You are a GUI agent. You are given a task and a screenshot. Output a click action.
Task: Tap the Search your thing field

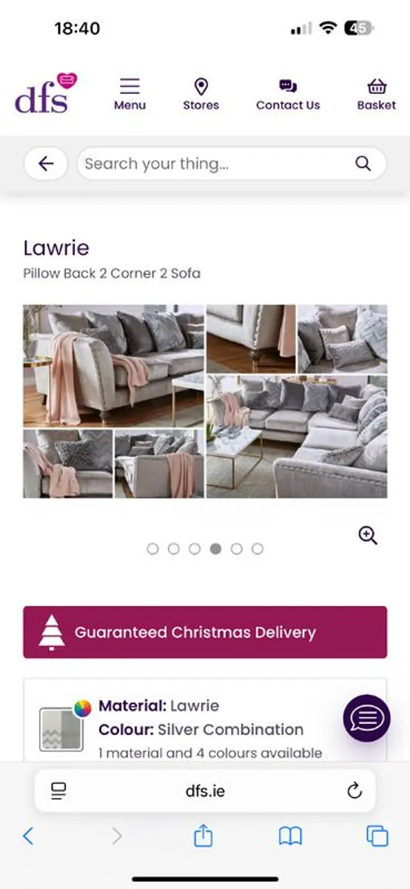[x=232, y=164]
